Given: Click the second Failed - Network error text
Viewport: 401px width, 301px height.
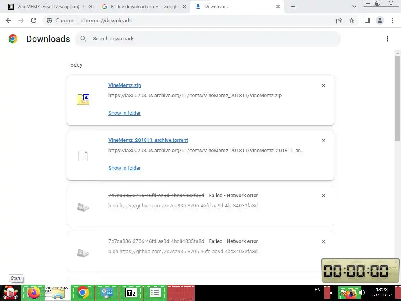Looking at the screenshot, I should pos(233,241).
